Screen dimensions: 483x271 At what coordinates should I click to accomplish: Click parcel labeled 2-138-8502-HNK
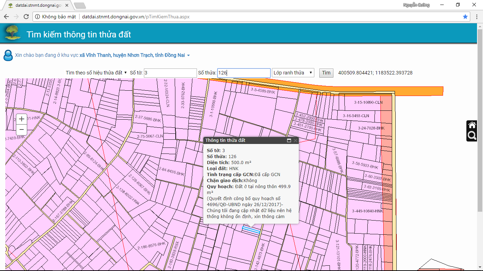pos(127,195)
